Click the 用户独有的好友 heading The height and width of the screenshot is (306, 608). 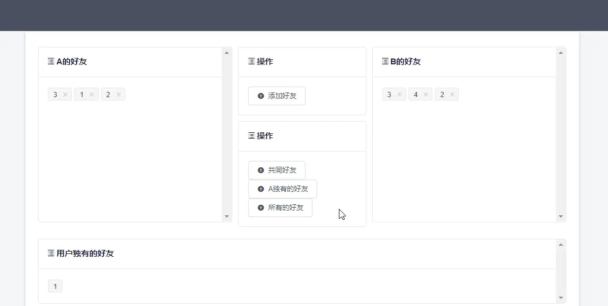pos(85,253)
